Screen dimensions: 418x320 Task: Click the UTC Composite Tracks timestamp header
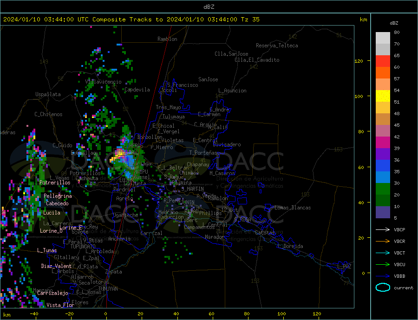point(131,20)
